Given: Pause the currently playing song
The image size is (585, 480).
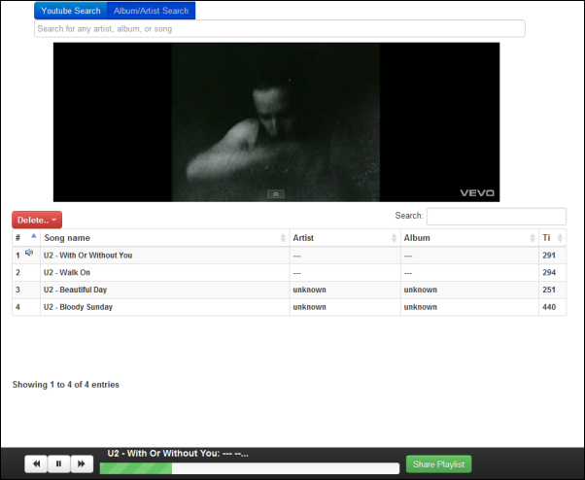Looking at the screenshot, I should (x=58, y=463).
